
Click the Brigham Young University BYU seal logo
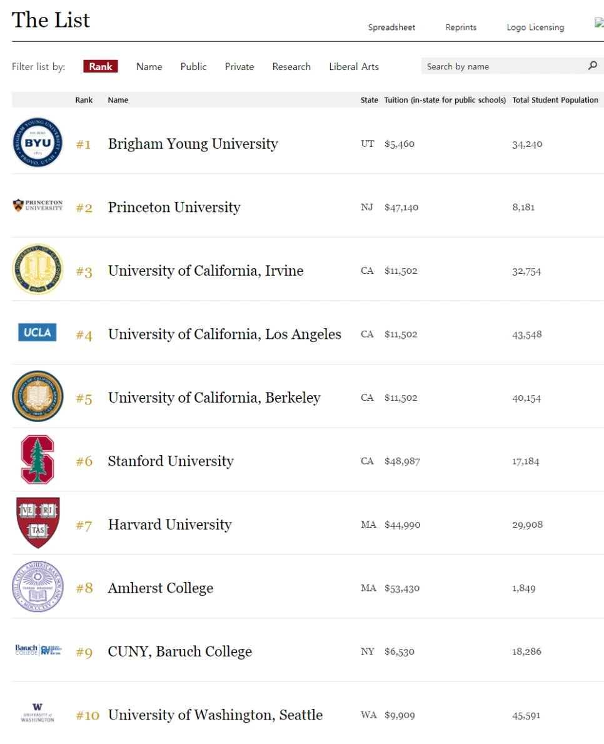(38, 143)
